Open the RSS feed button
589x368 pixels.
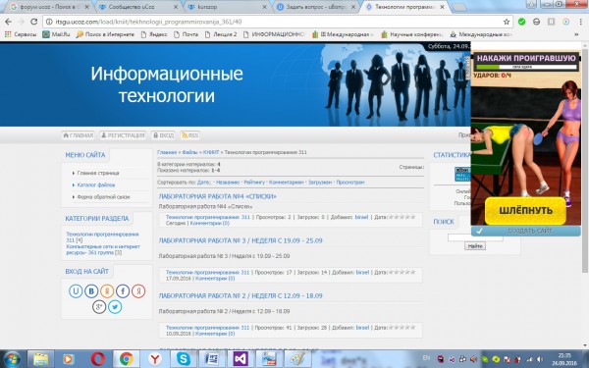tap(190, 135)
